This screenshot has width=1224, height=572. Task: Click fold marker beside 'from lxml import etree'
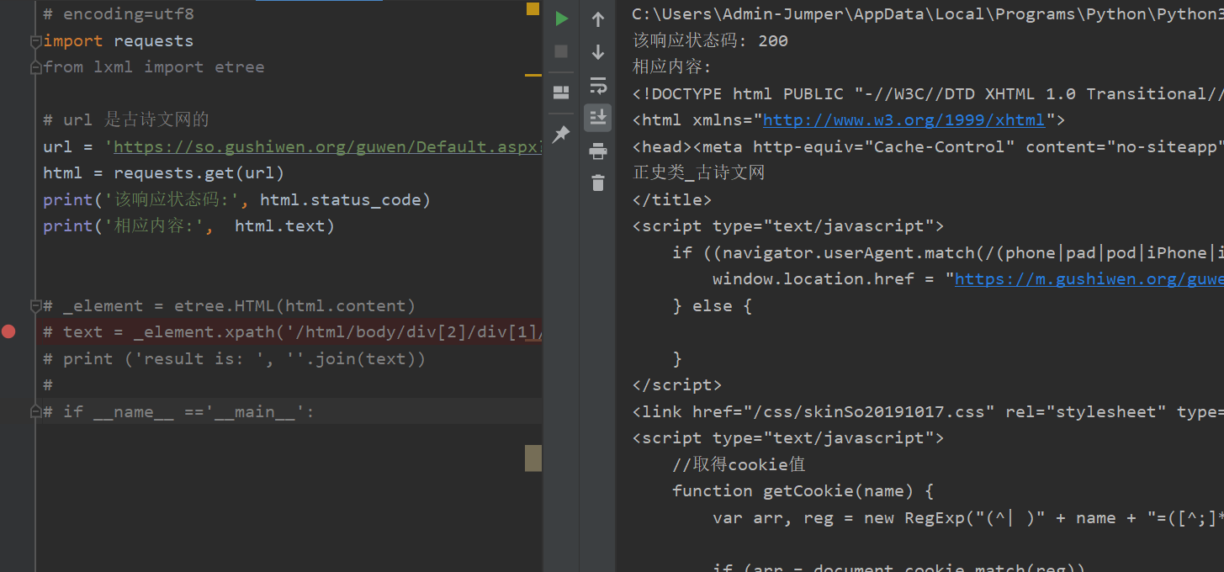click(35, 67)
